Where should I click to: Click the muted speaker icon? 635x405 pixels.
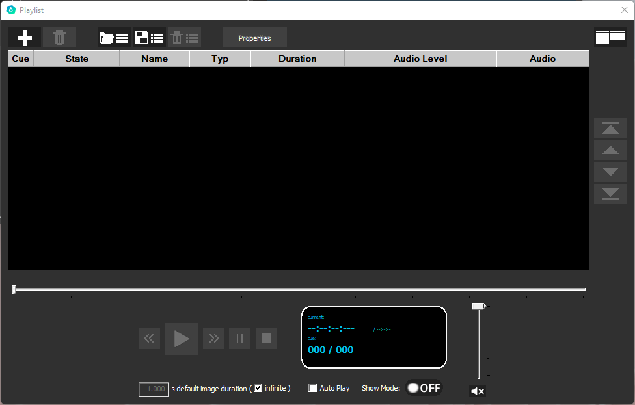click(x=477, y=391)
